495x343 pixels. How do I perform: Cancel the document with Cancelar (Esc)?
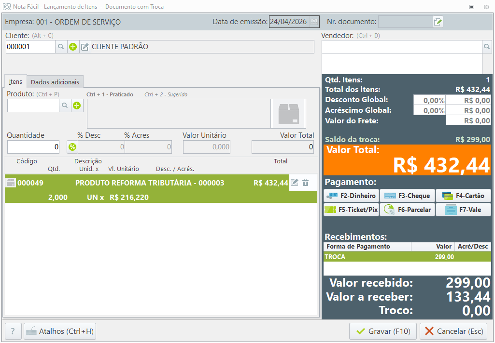point(454,331)
